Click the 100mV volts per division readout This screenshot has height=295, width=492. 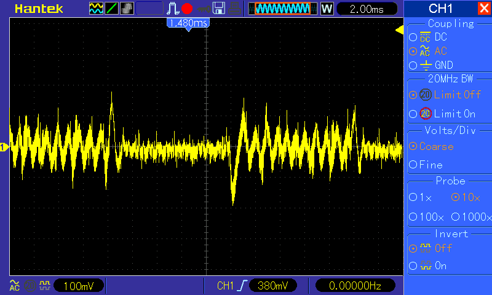(79, 286)
